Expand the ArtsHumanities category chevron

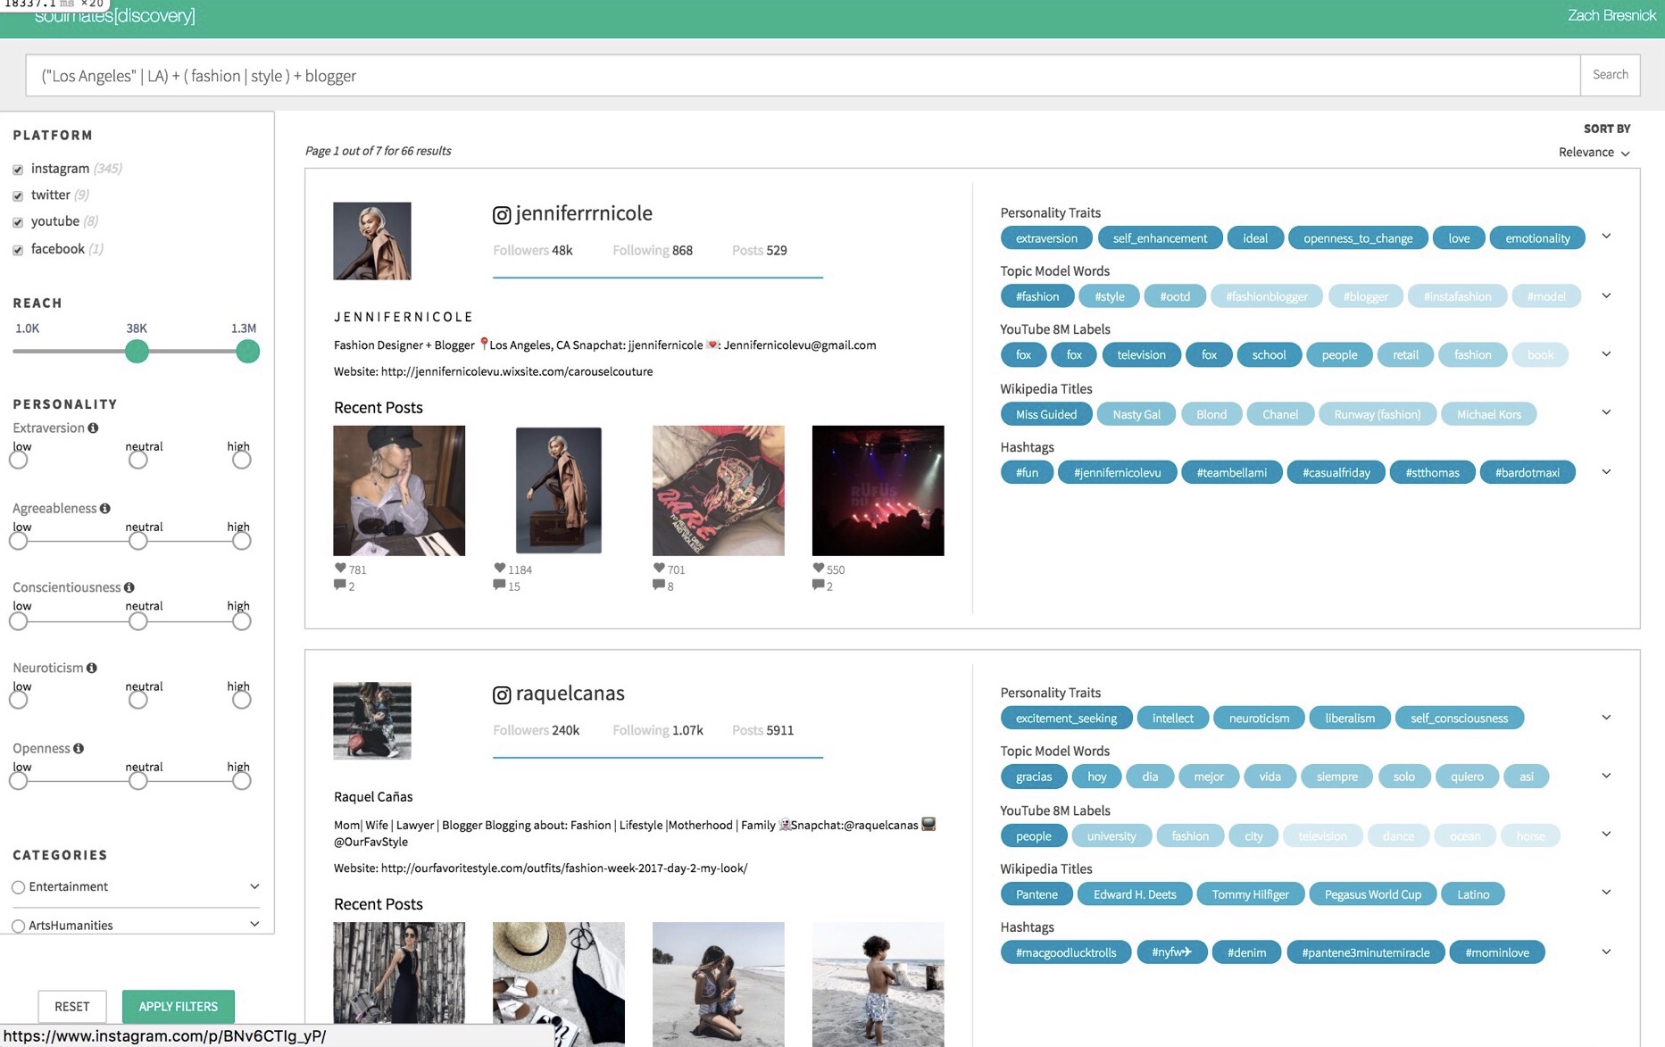(x=254, y=924)
